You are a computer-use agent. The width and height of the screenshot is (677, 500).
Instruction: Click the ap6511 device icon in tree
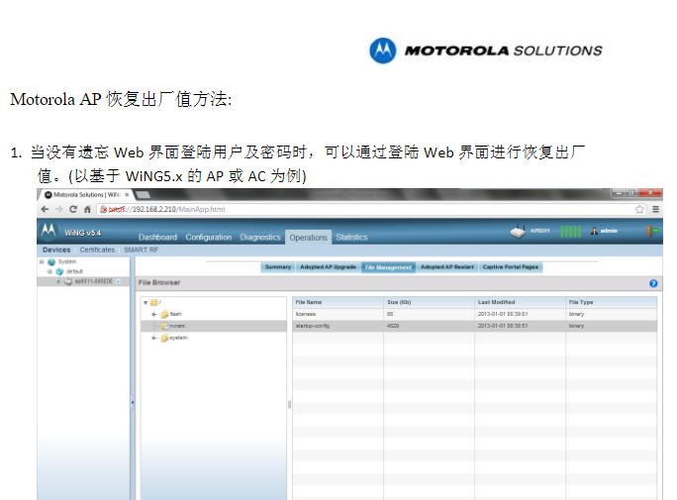(x=67, y=281)
